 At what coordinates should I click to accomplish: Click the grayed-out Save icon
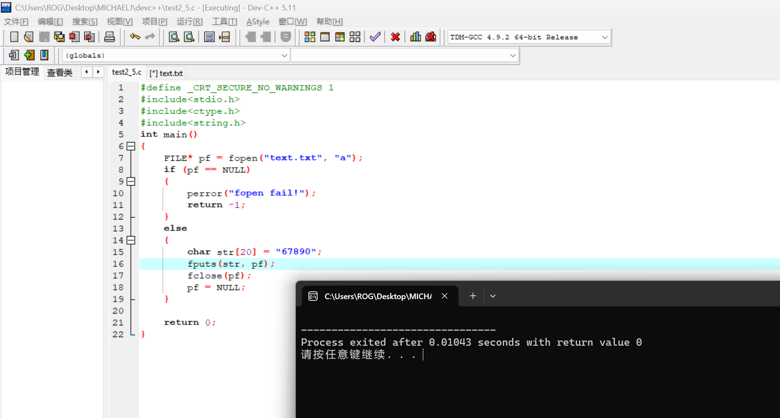[x=44, y=37]
